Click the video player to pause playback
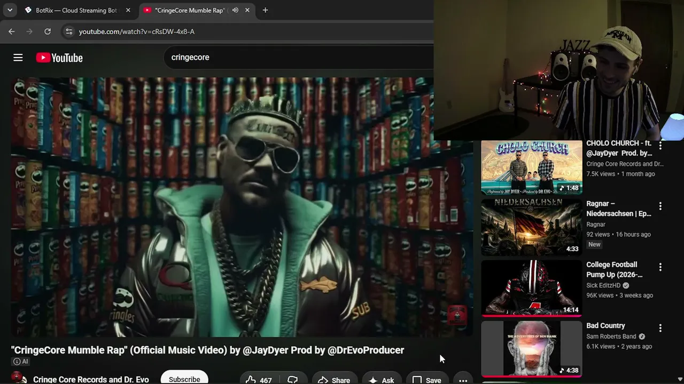The width and height of the screenshot is (684, 384). 242,207
